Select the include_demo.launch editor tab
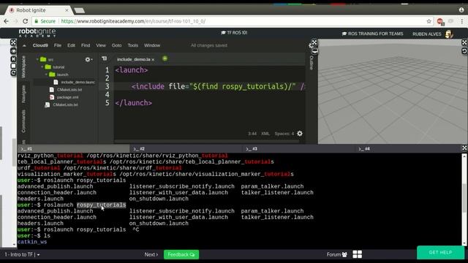468x263 pixels. point(133,59)
